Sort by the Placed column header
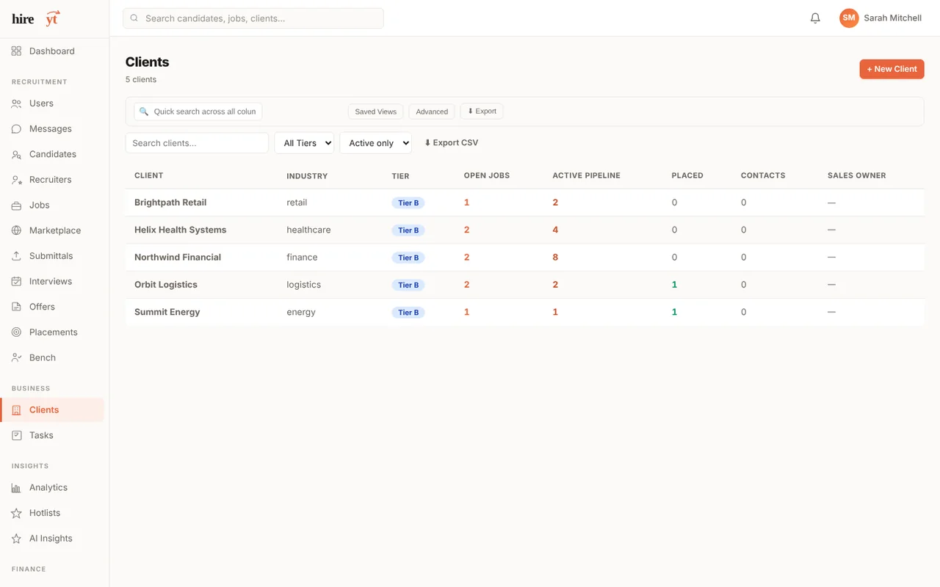This screenshot has height=587, width=940. (687, 175)
